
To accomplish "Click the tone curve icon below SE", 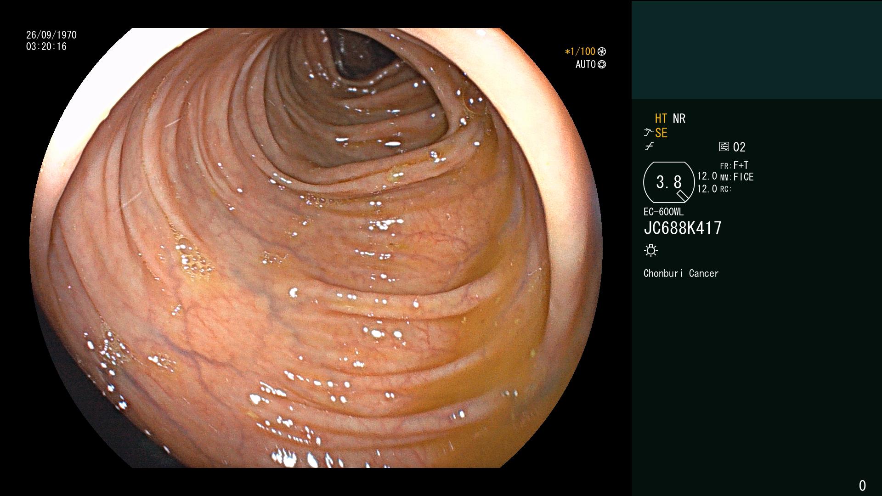I will (x=649, y=147).
